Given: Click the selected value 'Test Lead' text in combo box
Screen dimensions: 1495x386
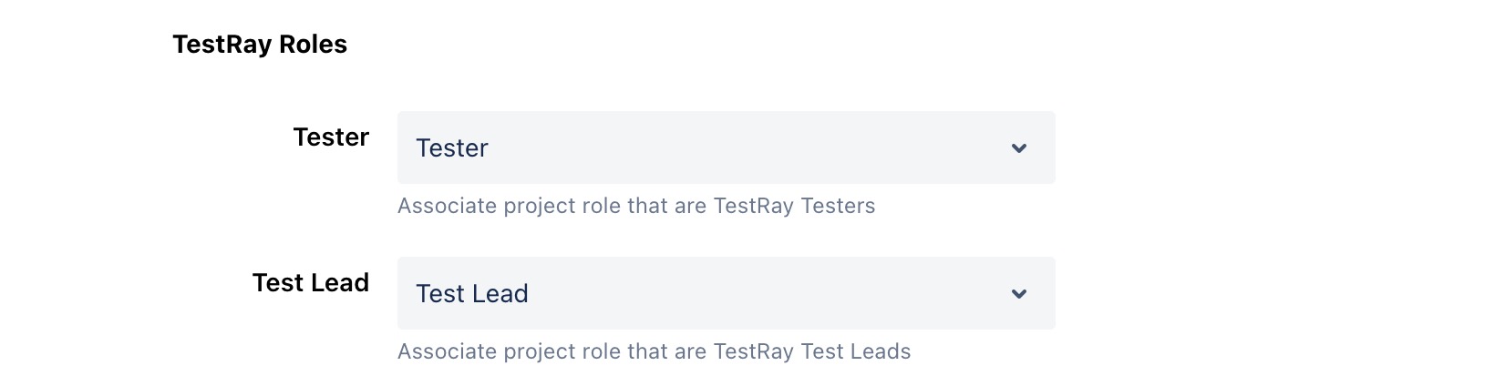Looking at the screenshot, I should coord(472,294).
